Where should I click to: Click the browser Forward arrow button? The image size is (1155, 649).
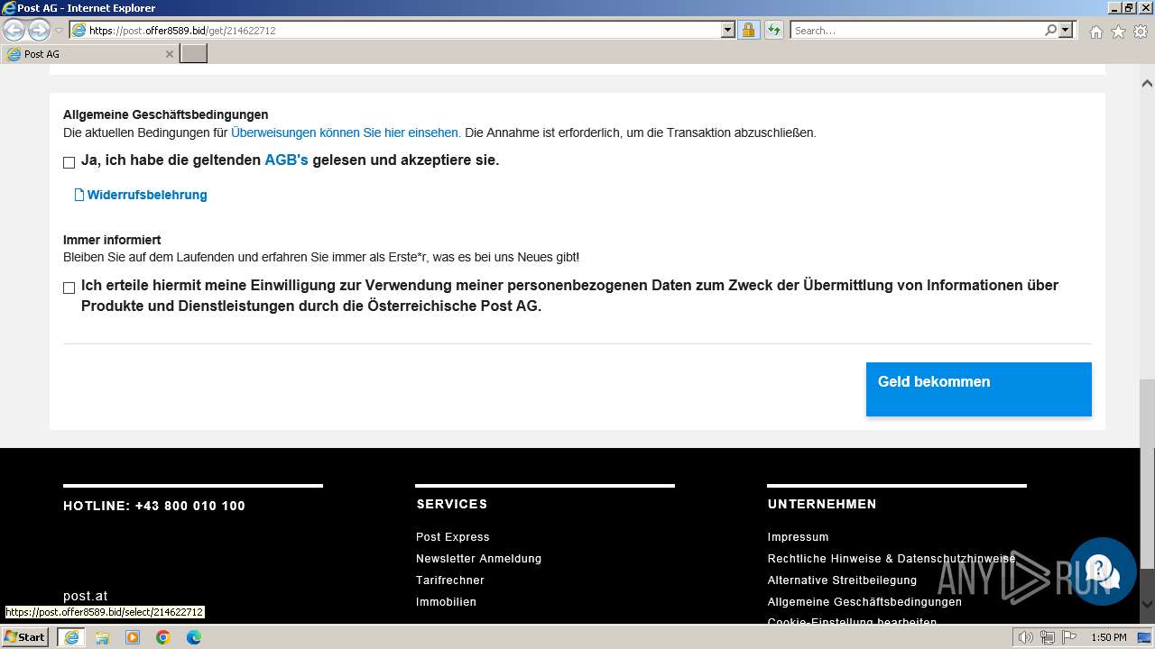39,31
